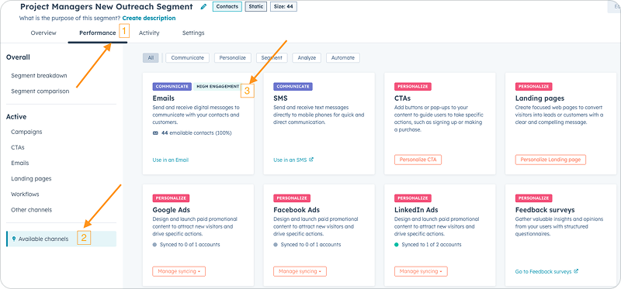Viewport: 621px width, 289px height.
Task: Click external link icon beside Use in an SMS
Action: tap(311, 160)
